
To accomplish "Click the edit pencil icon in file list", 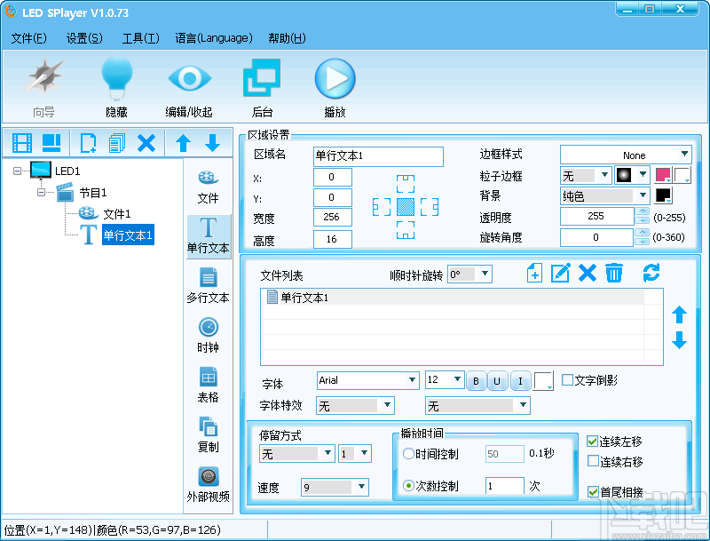I will (x=560, y=274).
